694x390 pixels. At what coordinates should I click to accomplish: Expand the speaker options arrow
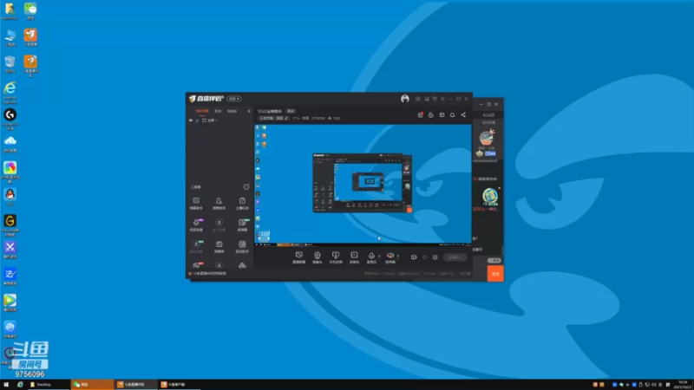click(x=398, y=256)
